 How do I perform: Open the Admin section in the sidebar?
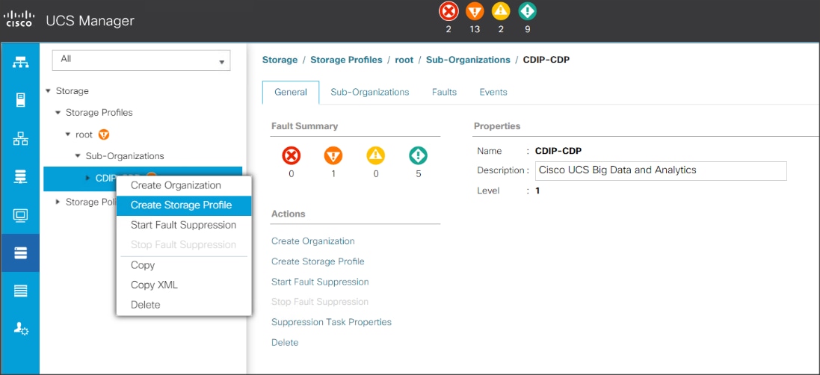pyautogui.click(x=20, y=329)
